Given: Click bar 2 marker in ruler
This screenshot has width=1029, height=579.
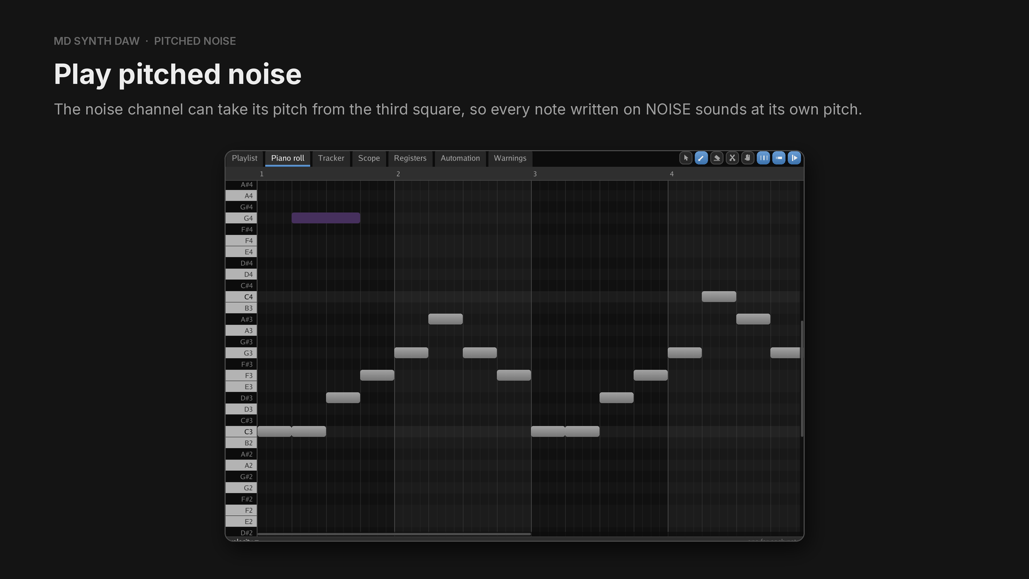Looking at the screenshot, I should coord(398,174).
